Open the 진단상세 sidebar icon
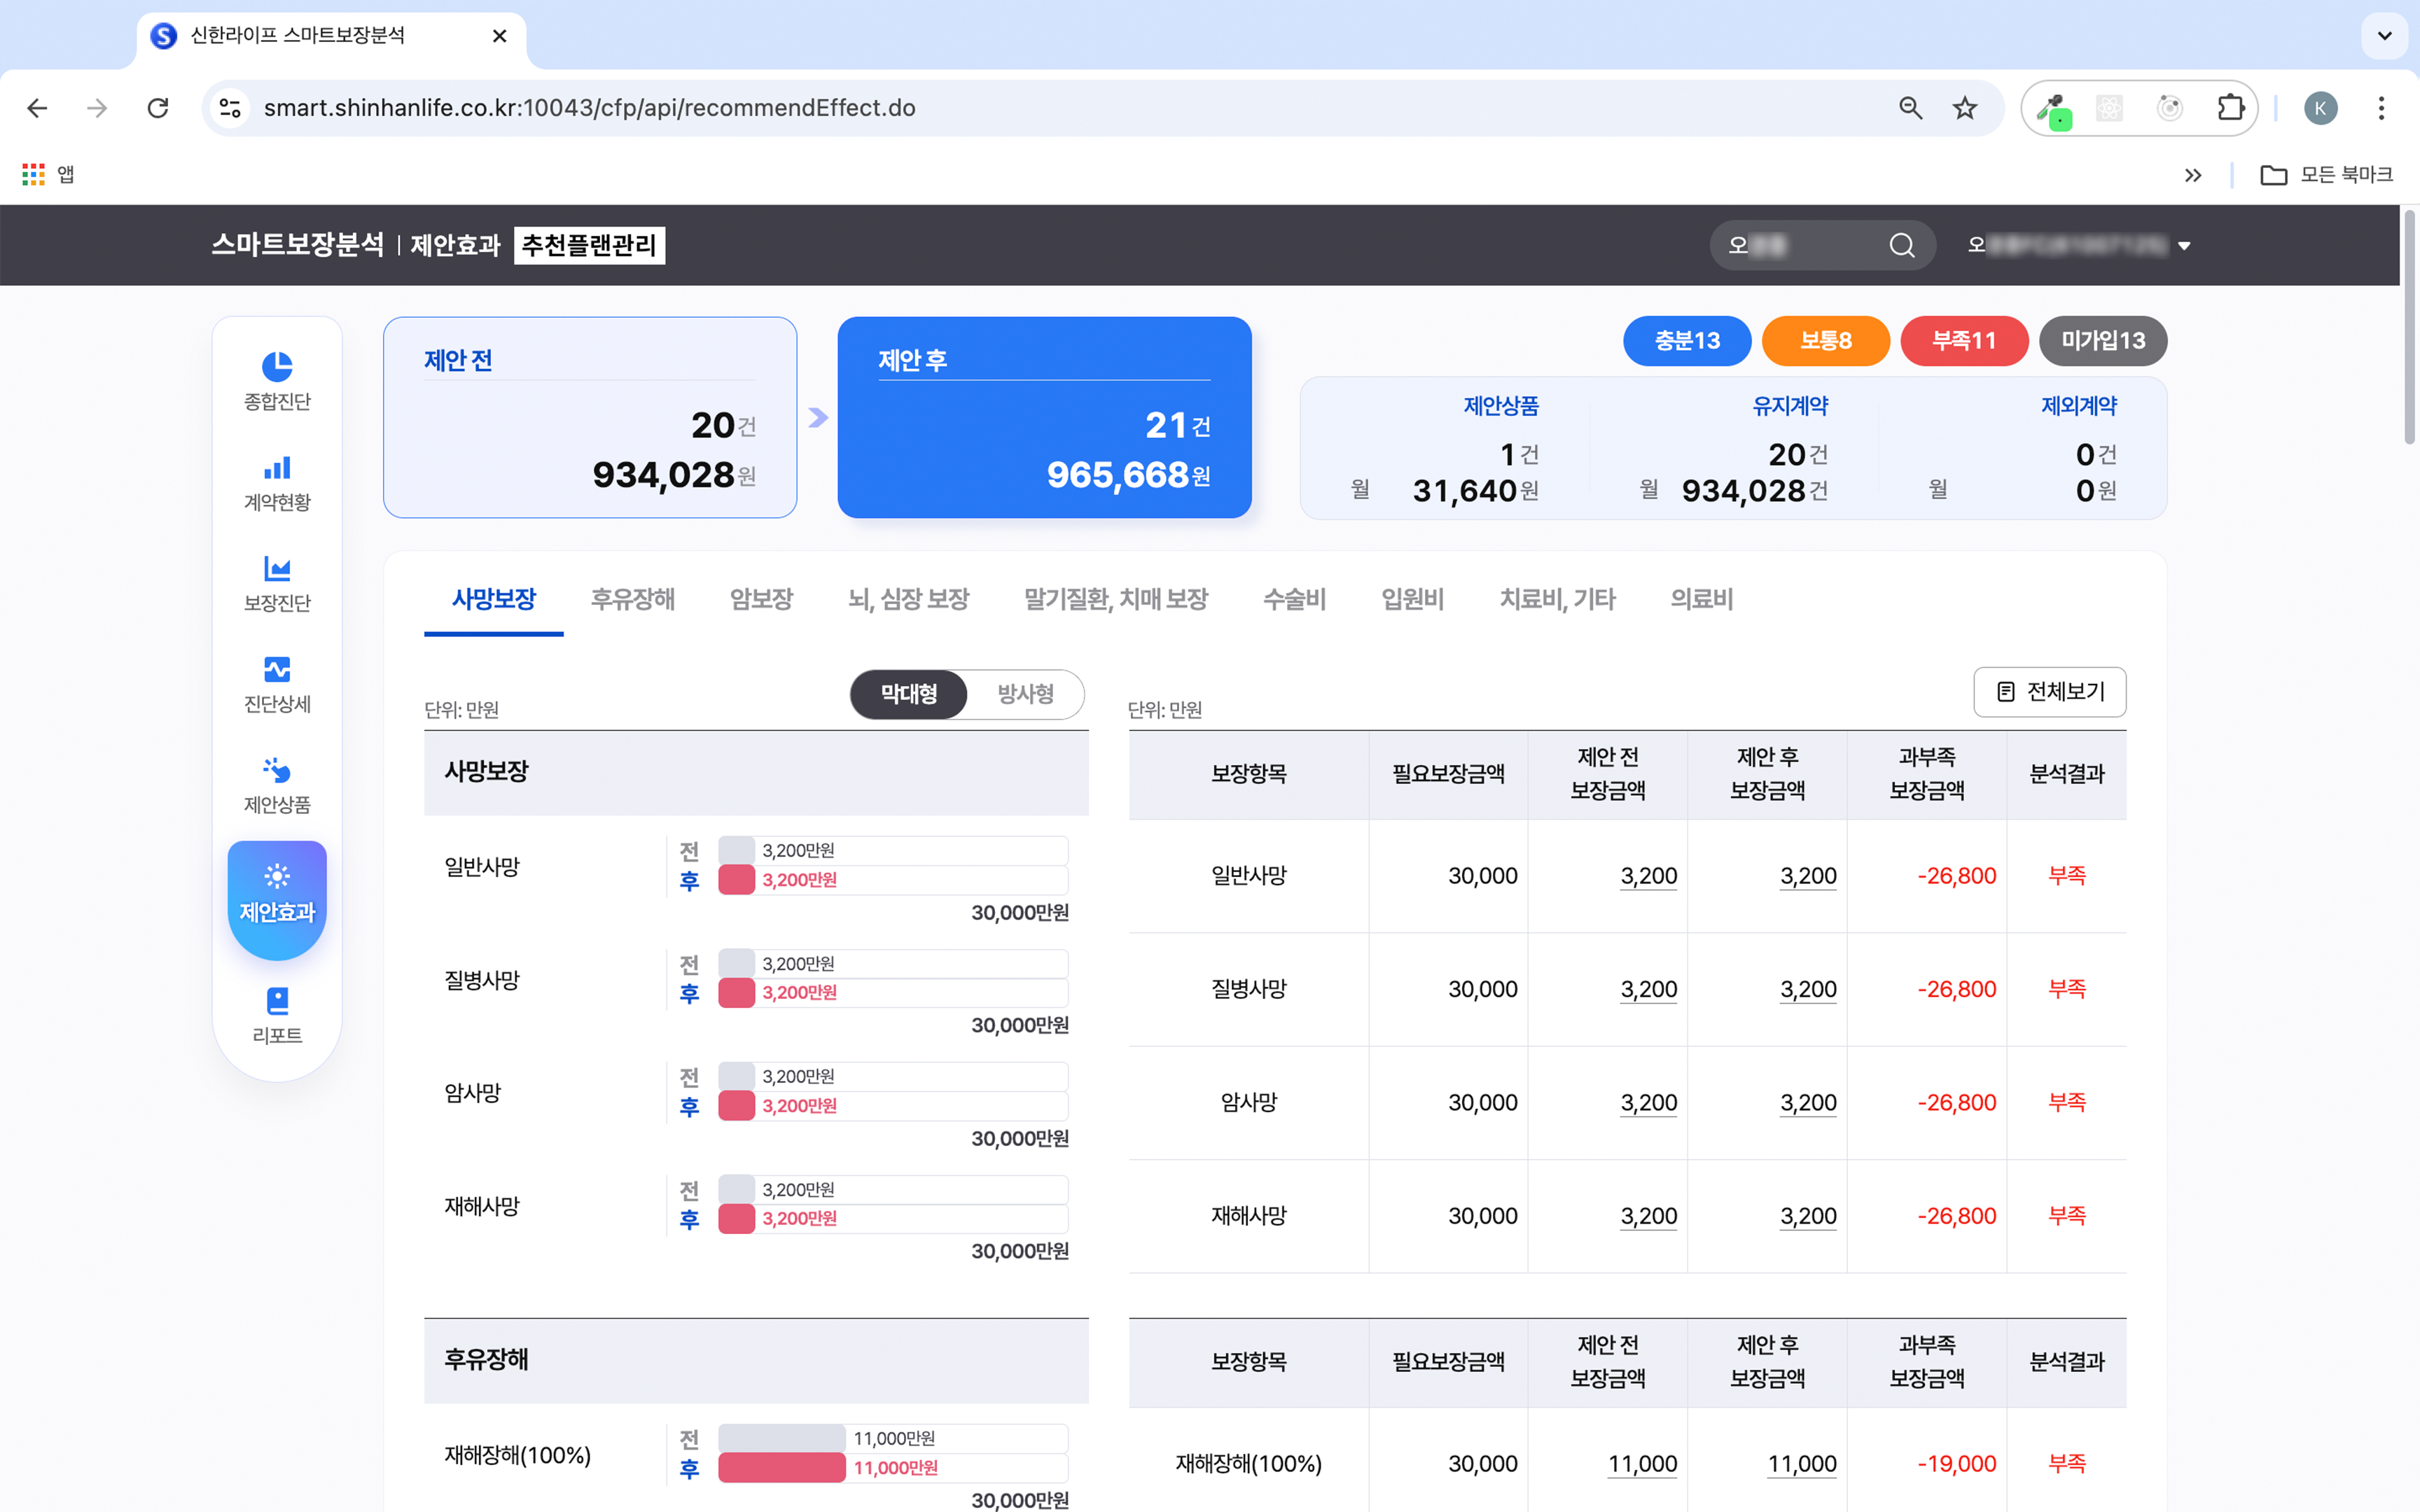Image resolution: width=2420 pixels, height=1512 pixels. [277, 669]
